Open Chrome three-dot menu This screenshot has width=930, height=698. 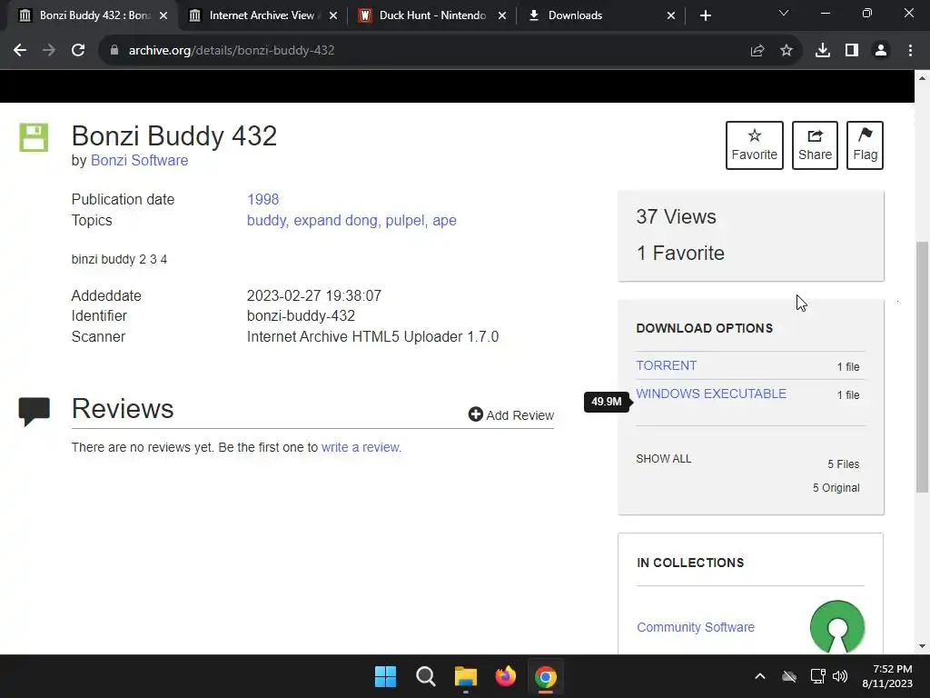[x=910, y=51]
